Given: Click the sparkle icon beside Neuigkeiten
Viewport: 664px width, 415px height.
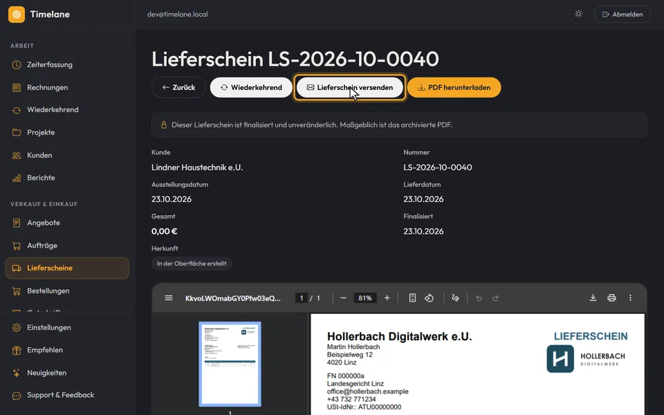Looking at the screenshot, I should [17, 373].
